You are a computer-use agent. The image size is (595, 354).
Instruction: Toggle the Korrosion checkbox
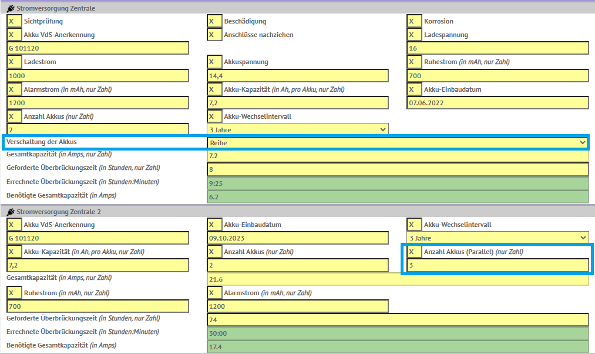pyautogui.click(x=414, y=21)
